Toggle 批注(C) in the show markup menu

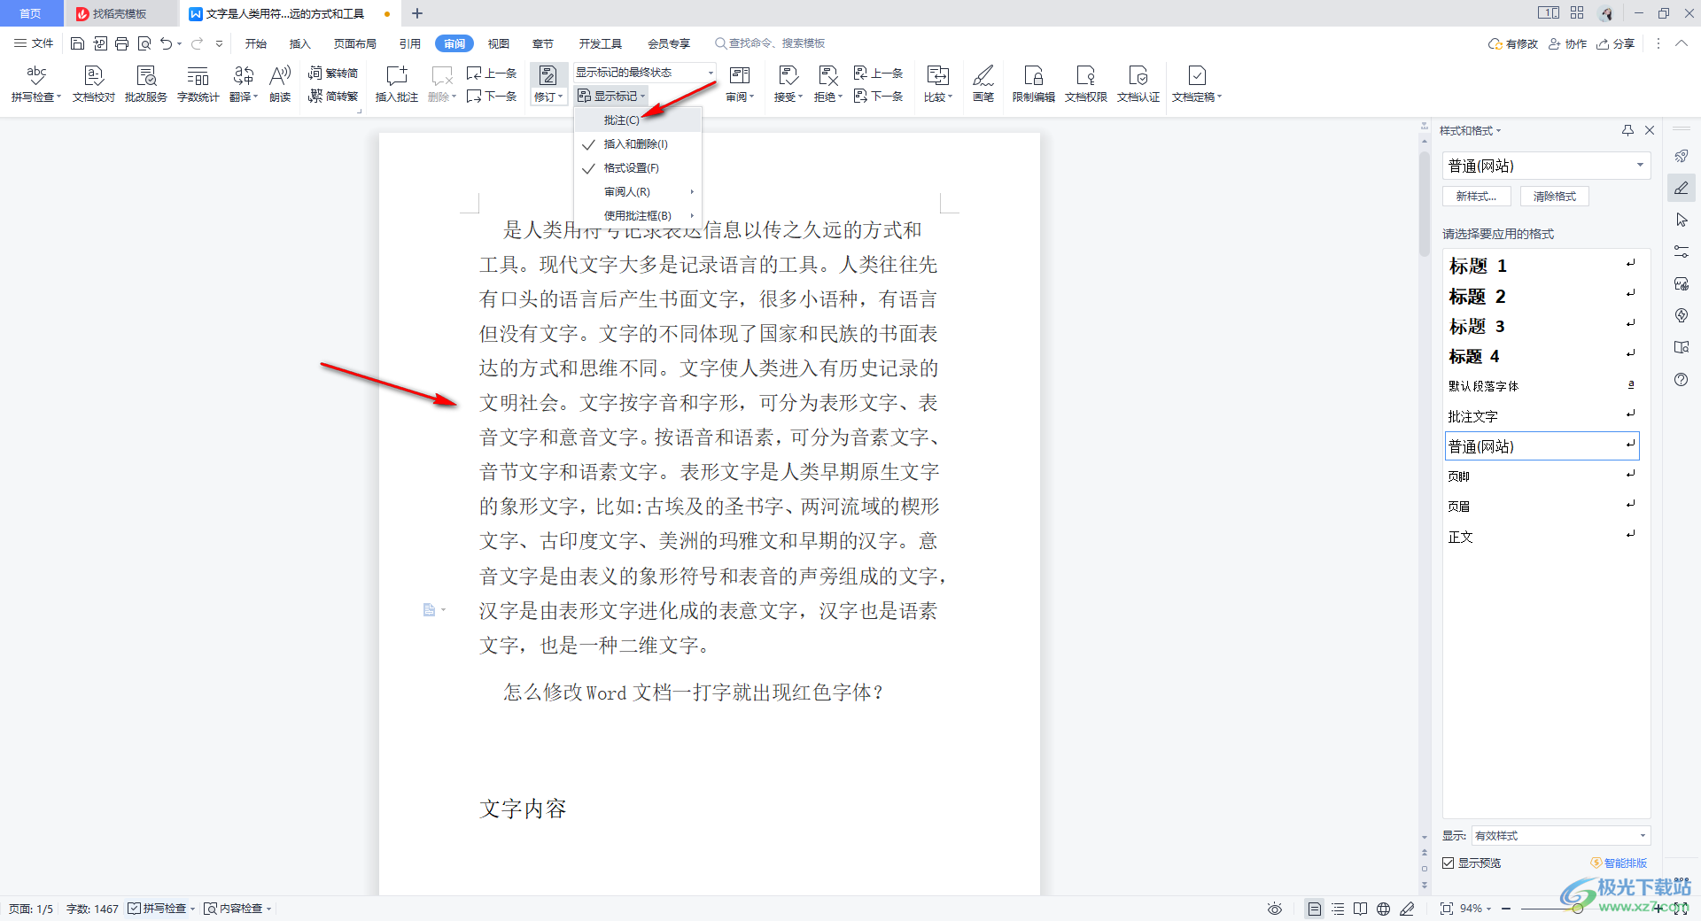tap(638, 120)
